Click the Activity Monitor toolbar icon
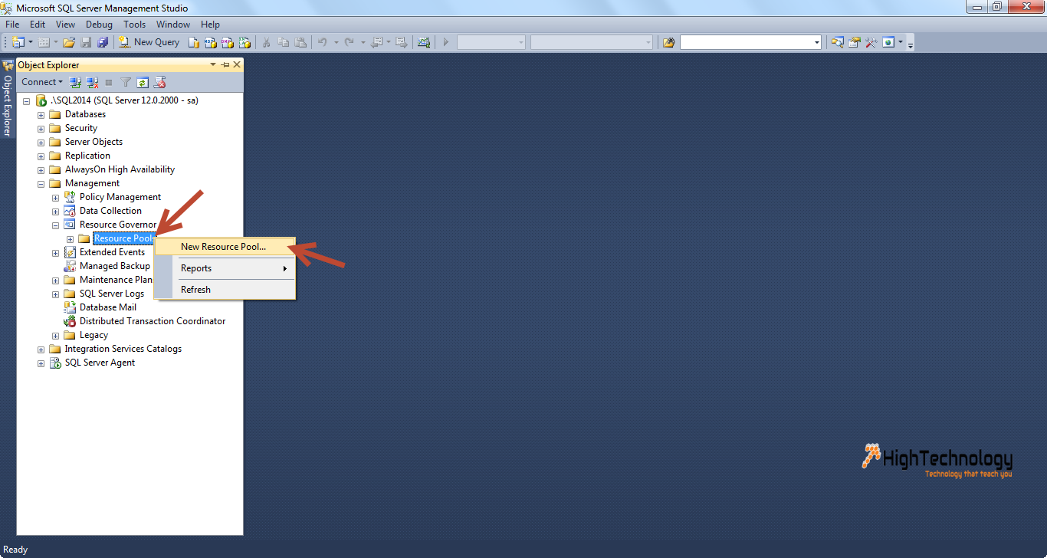1047x558 pixels. click(x=424, y=42)
